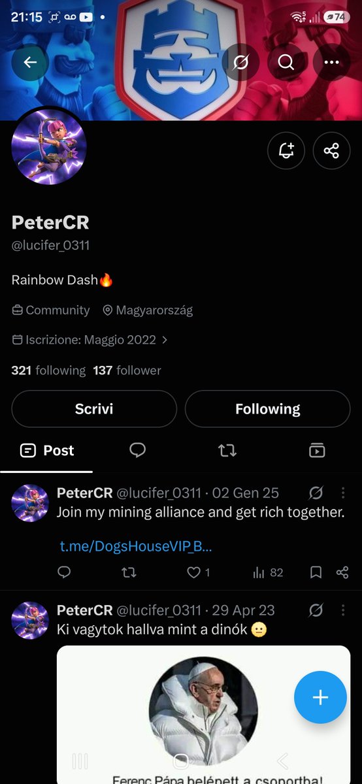The width and height of the screenshot is (362, 784).
Task: Click the Scrivi message button
Action: click(x=94, y=409)
